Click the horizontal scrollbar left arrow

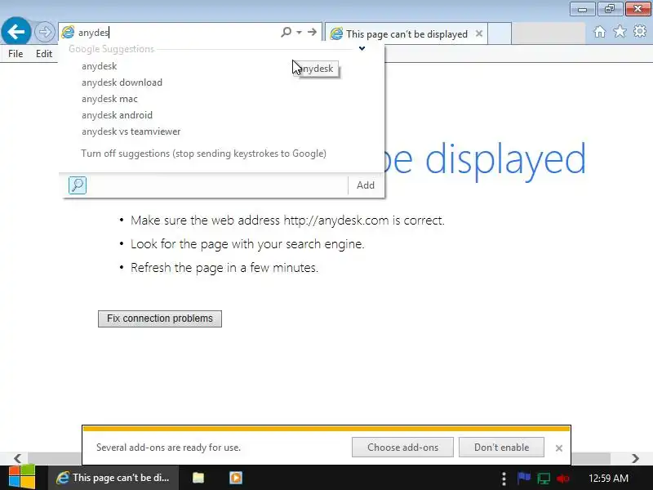coord(17,458)
